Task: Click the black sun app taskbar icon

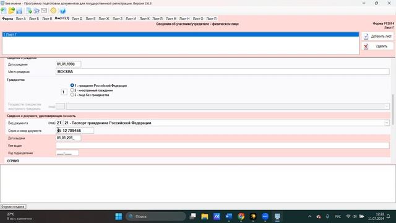Action: pyautogui.click(x=253, y=216)
